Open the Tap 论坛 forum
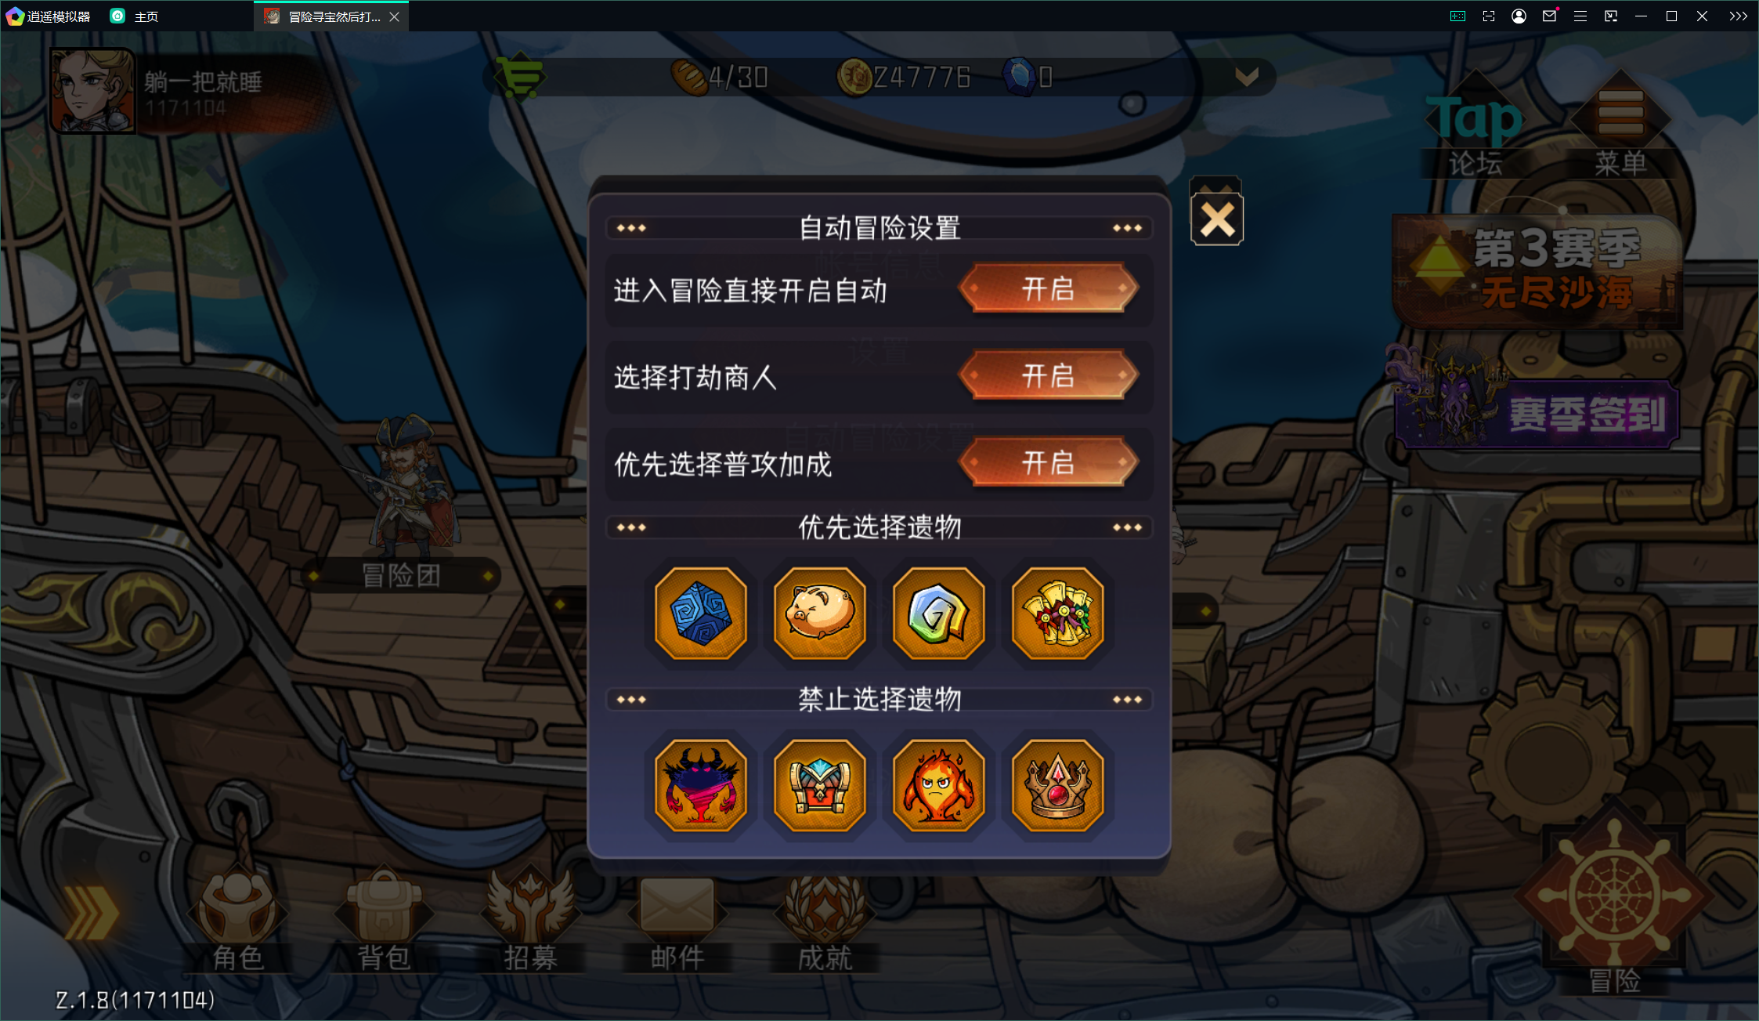 pos(1475,129)
